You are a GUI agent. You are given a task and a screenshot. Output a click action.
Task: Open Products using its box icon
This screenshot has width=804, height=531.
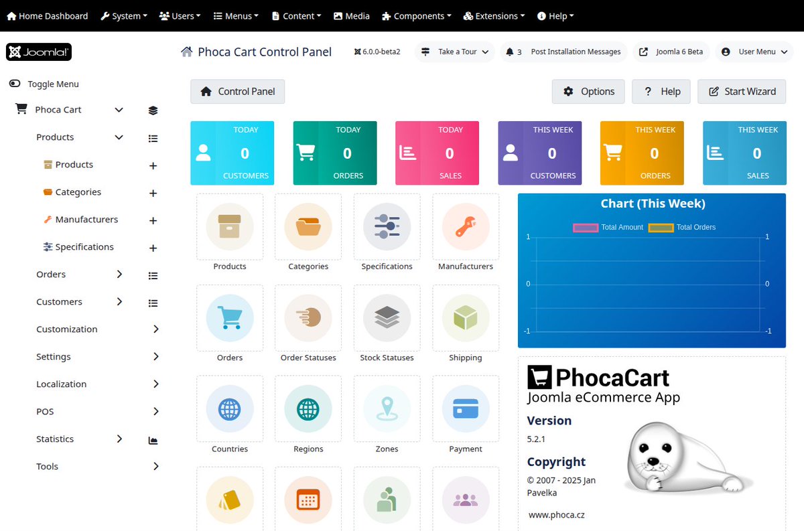[x=230, y=227]
